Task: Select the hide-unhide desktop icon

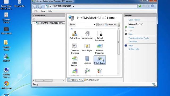Action: click(6, 31)
